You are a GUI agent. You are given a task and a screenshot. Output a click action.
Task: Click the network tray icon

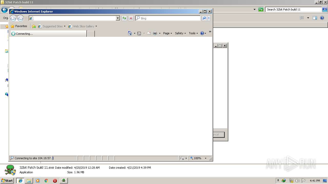(x=291, y=181)
